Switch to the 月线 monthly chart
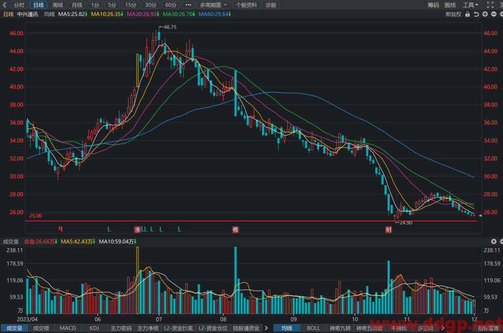Image resolution: width=503 pixels, height=333 pixels. (77, 5)
